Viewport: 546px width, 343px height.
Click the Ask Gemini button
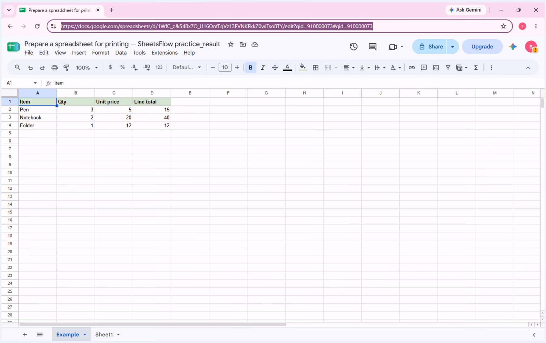tap(465, 10)
